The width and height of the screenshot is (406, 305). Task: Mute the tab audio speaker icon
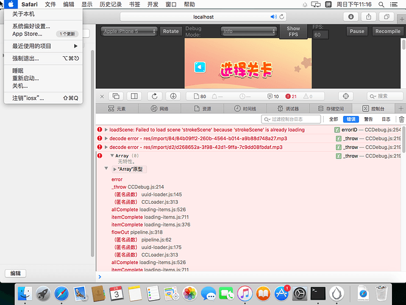tap(274, 17)
